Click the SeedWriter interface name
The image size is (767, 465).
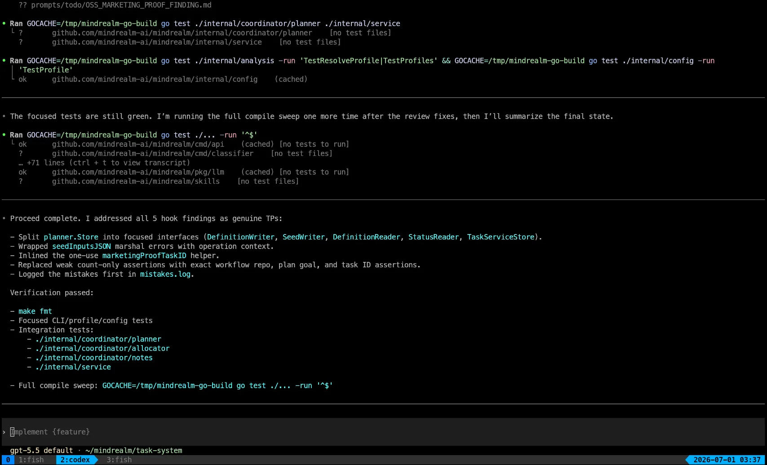(303, 237)
